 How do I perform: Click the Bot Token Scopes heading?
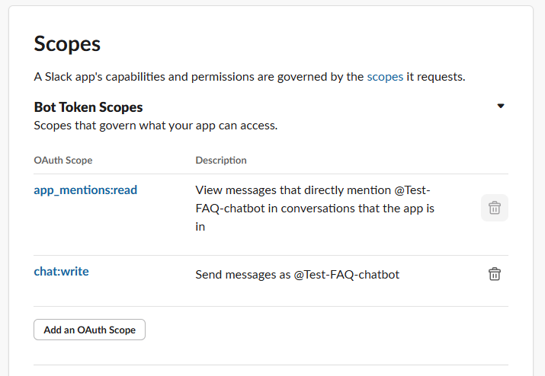pyautogui.click(x=88, y=107)
